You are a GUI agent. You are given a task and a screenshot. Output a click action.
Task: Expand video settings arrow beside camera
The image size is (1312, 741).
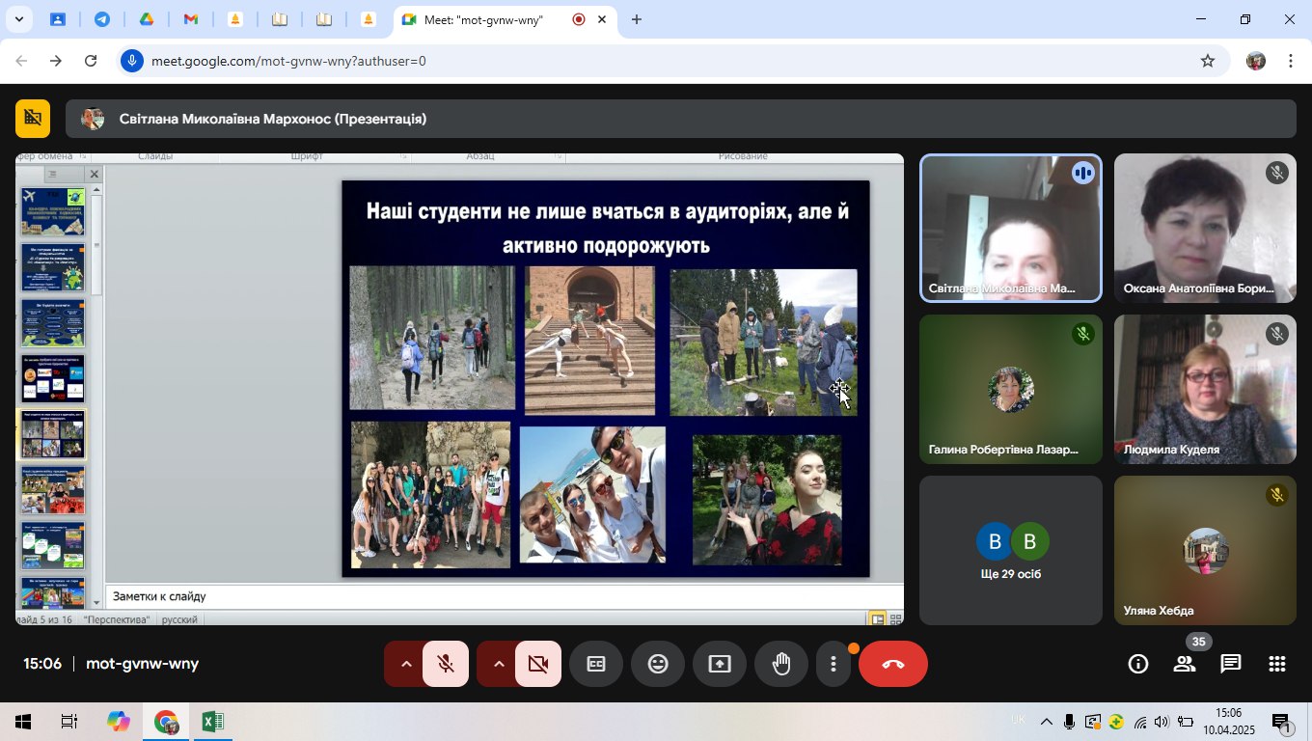pos(499,664)
